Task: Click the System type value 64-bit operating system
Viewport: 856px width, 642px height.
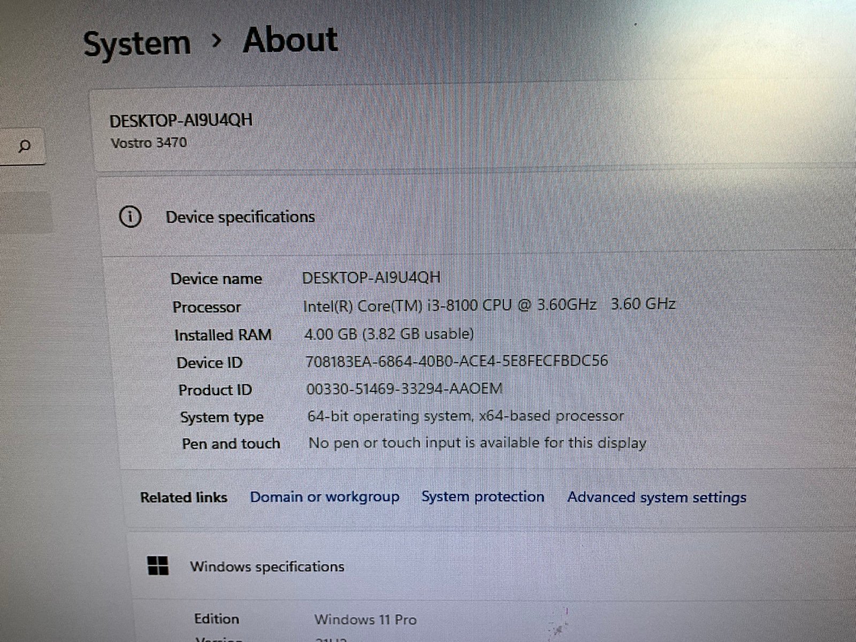Action: tap(465, 416)
